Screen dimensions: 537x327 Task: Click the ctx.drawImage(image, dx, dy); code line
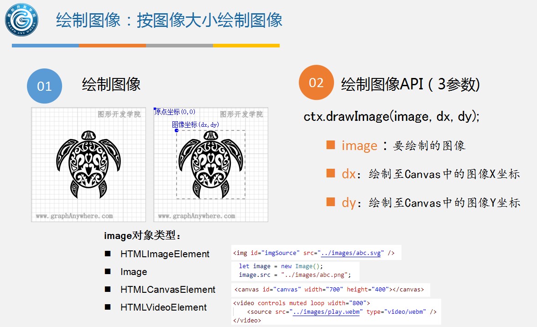point(391,116)
